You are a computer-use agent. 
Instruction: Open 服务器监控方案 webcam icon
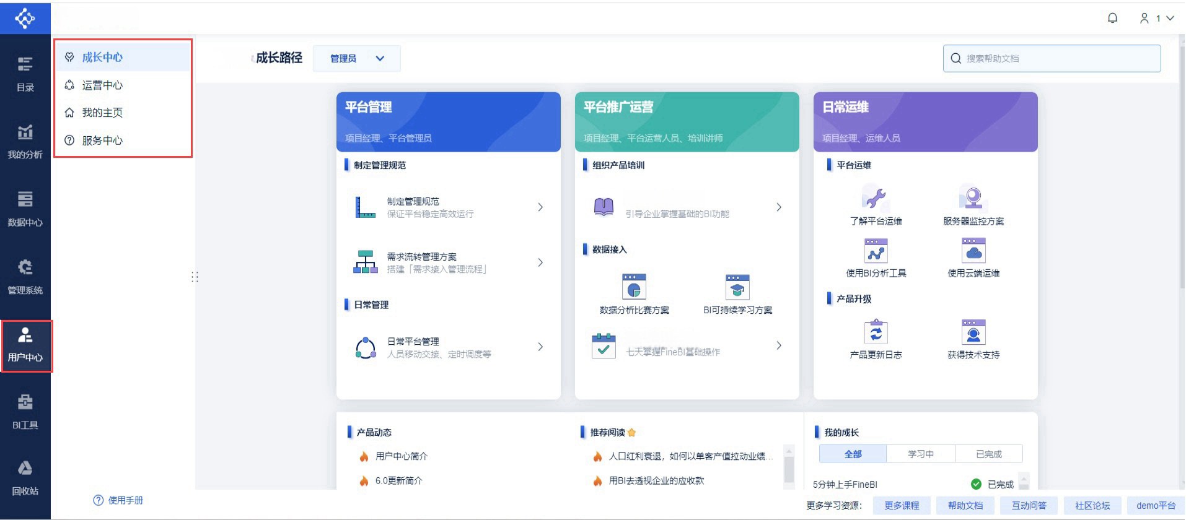pos(973,198)
